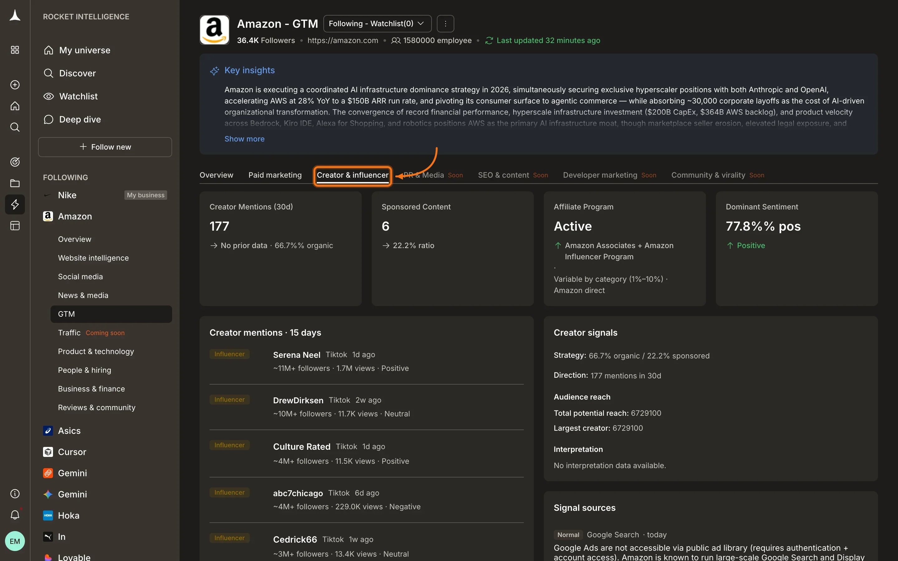Click the home icon in the narrow rail

15,106
